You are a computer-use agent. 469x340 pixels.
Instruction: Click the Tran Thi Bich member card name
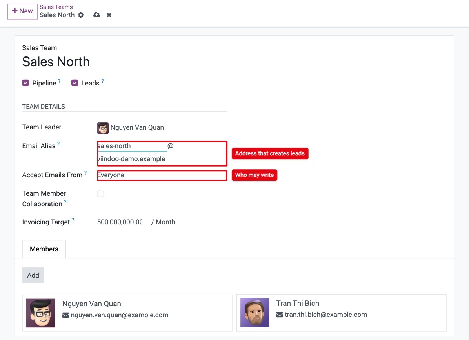pos(298,304)
